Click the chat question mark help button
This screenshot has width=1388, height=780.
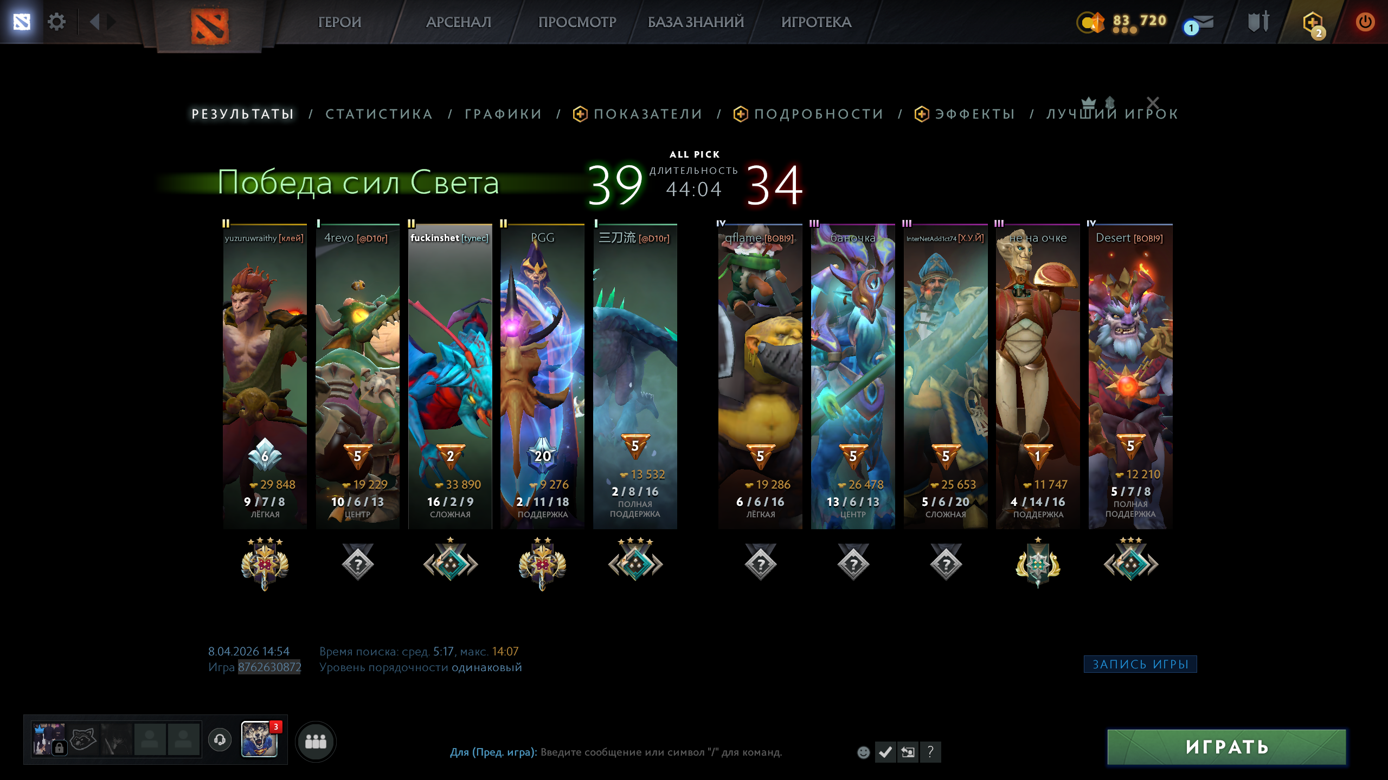[930, 752]
